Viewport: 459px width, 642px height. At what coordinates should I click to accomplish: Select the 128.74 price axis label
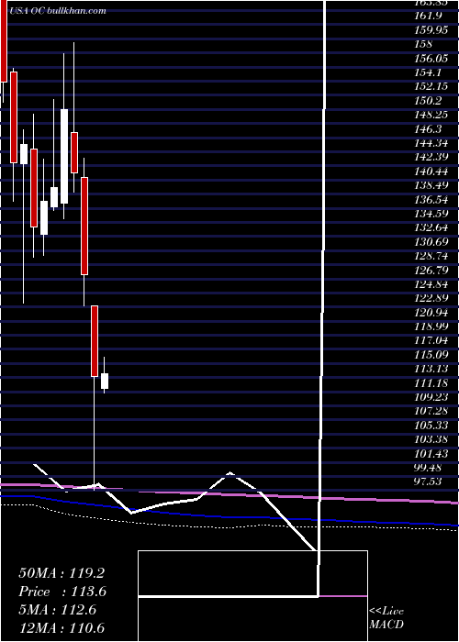[x=431, y=256]
